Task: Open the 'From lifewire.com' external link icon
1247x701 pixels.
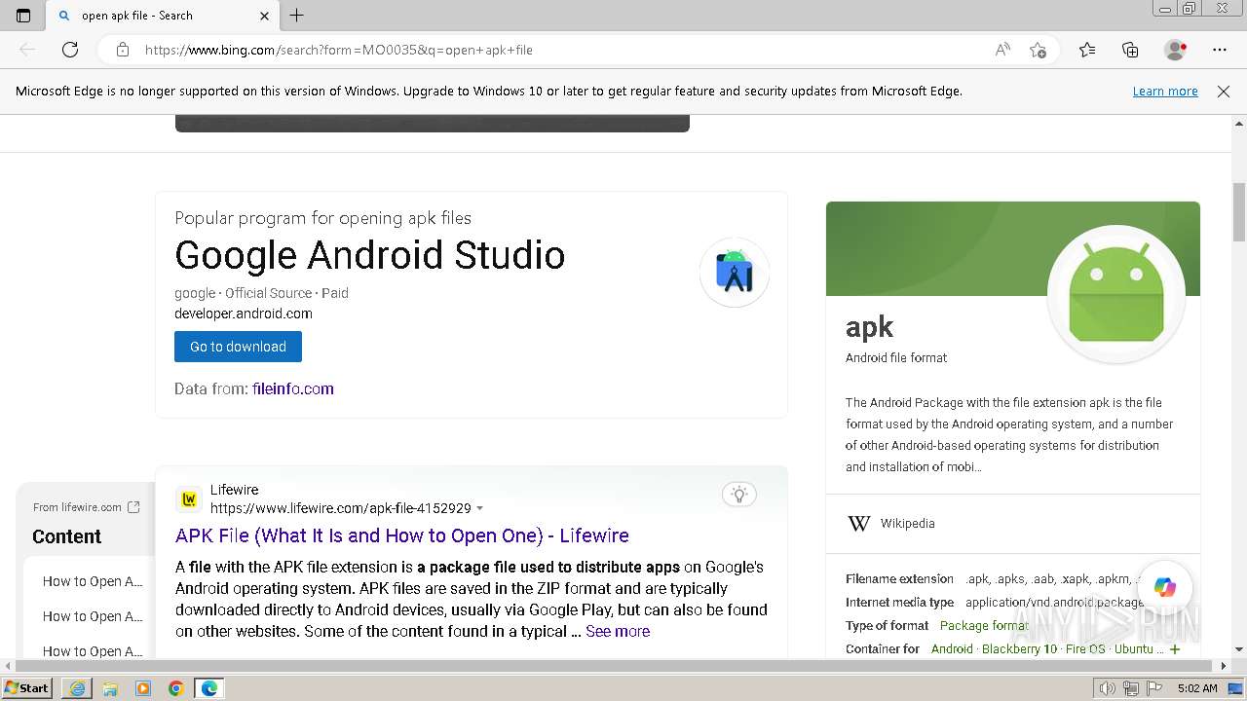Action: (x=133, y=507)
